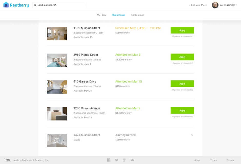Select the Open House tab
The image size is (241, 164).
tap(119, 15)
